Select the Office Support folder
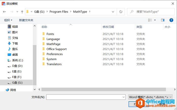 57,49
